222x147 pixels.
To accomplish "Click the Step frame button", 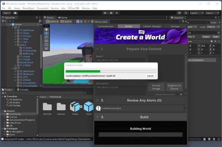I will pos(117,13).
